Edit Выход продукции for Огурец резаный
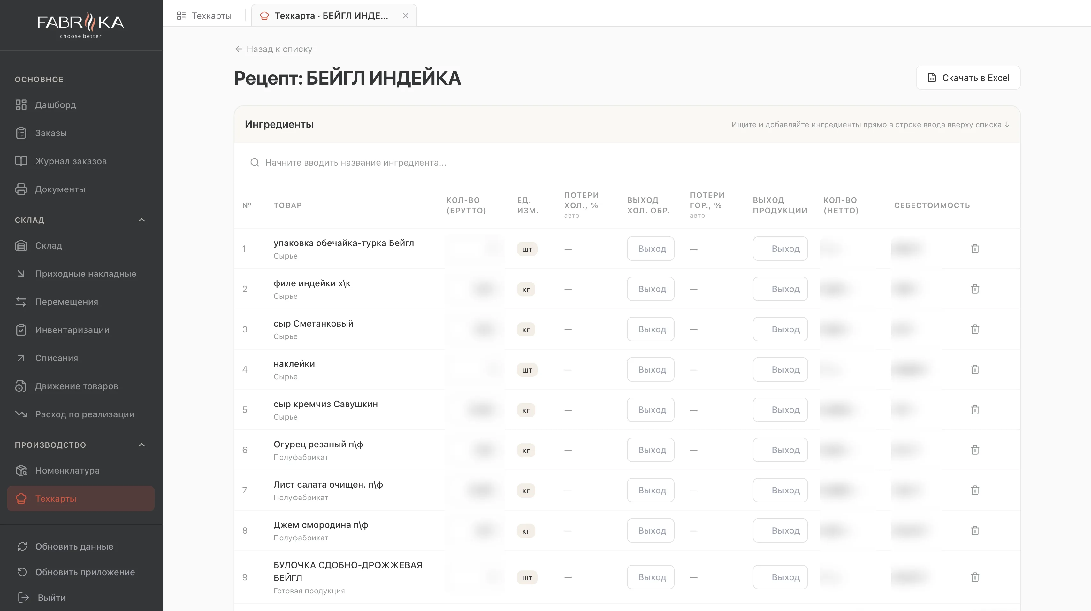 pyautogui.click(x=780, y=450)
